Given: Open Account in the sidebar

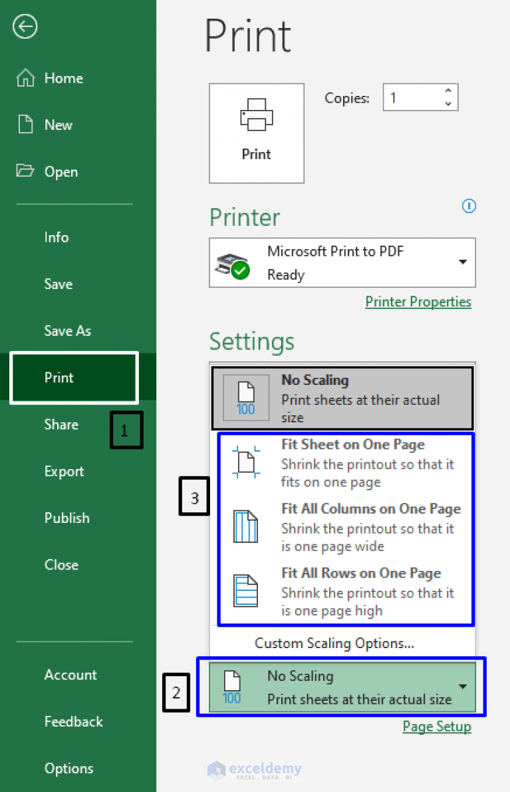Looking at the screenshot, I should [x=70, y=675].
